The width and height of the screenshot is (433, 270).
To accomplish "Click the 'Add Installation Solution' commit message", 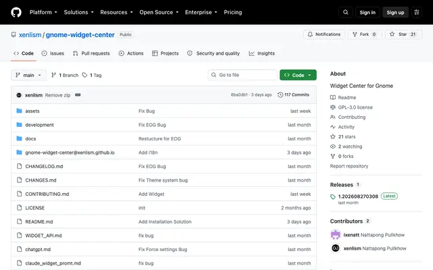I will (165, 221).
